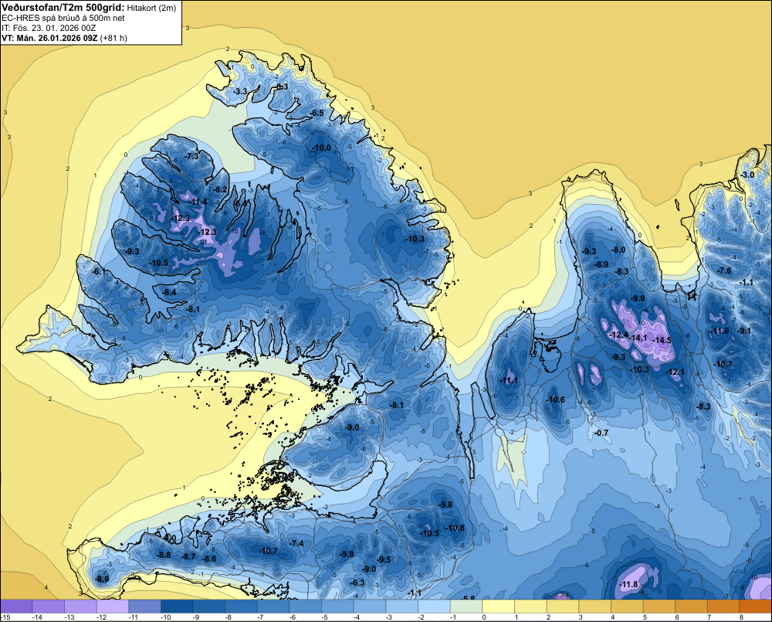This screenshot has height=622, width=772.
Task: Click the legend swatch between -15 and -14
Action: coord(16,607)
